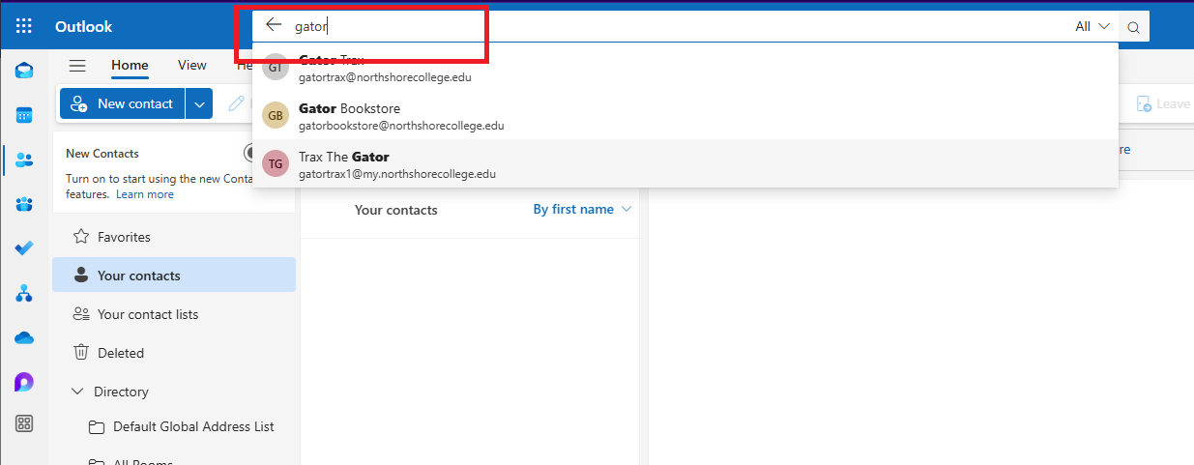Switch to the View tab
Viewport: 1194px width, 465px height.
point(192,65)
